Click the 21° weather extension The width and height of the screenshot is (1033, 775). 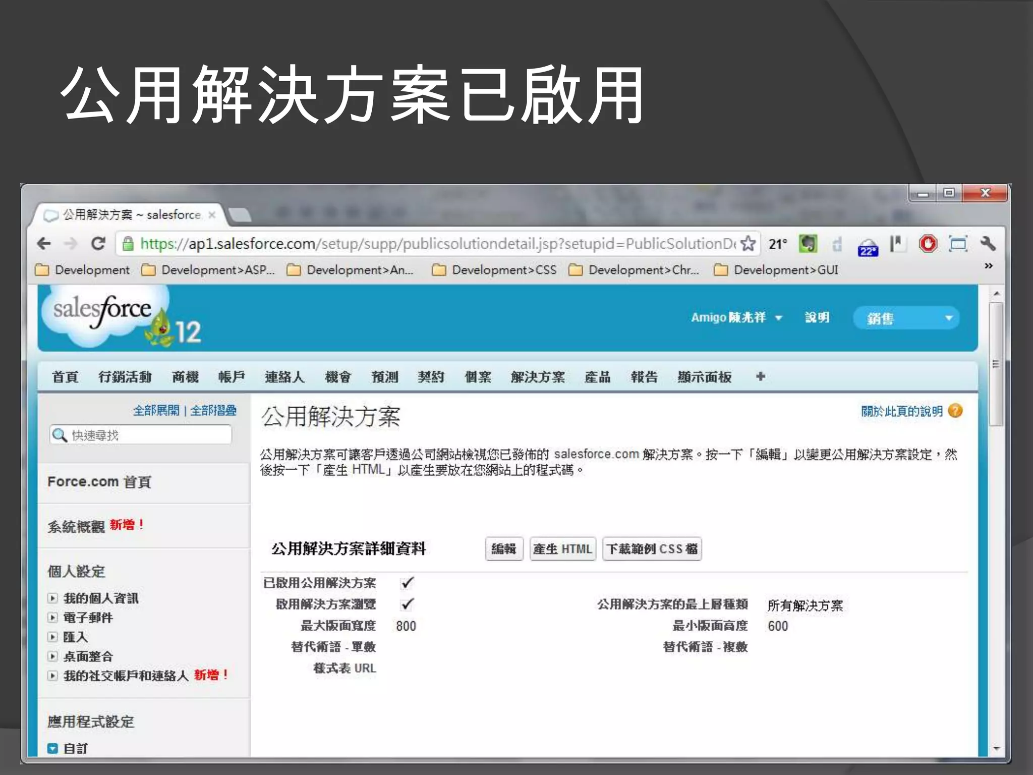[x=778, y=244]
